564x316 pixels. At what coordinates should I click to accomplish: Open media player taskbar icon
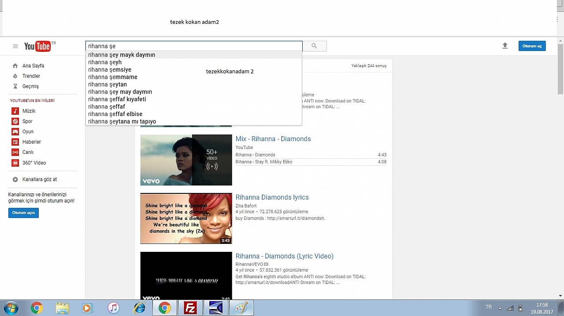88,308
